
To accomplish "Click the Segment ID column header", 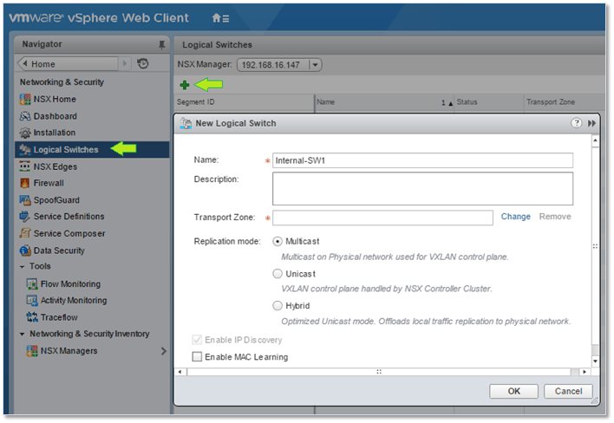I will tap(245, 102).
